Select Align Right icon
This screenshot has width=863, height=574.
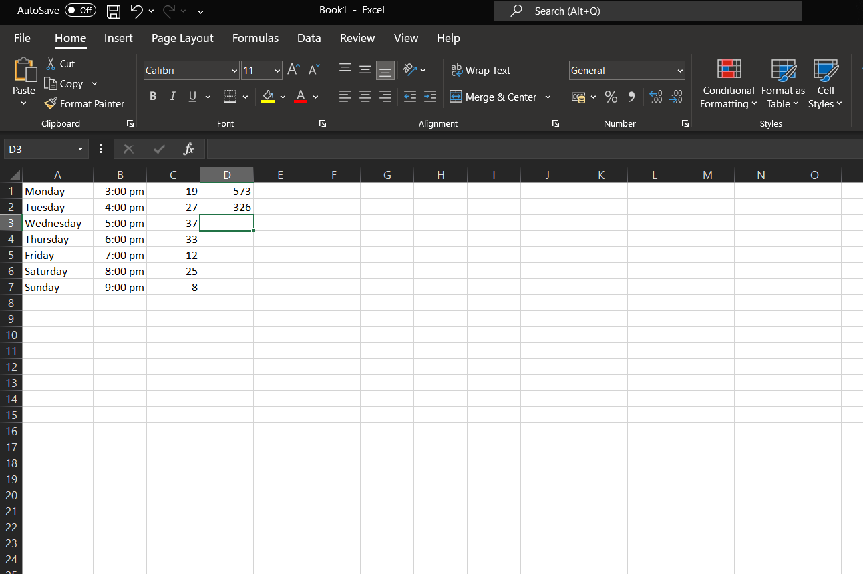[385, 97]
